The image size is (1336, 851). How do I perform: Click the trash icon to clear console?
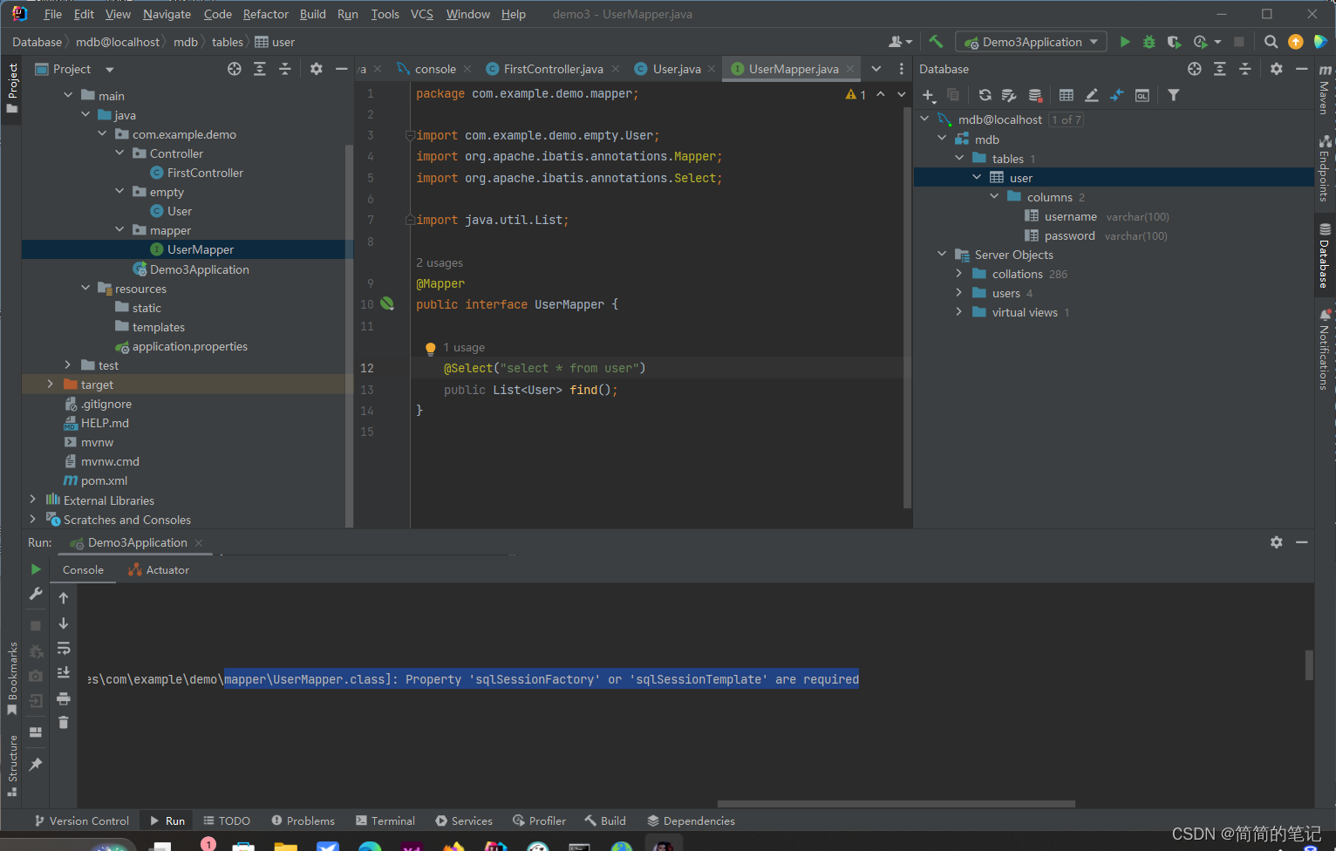tap(64, 722)
